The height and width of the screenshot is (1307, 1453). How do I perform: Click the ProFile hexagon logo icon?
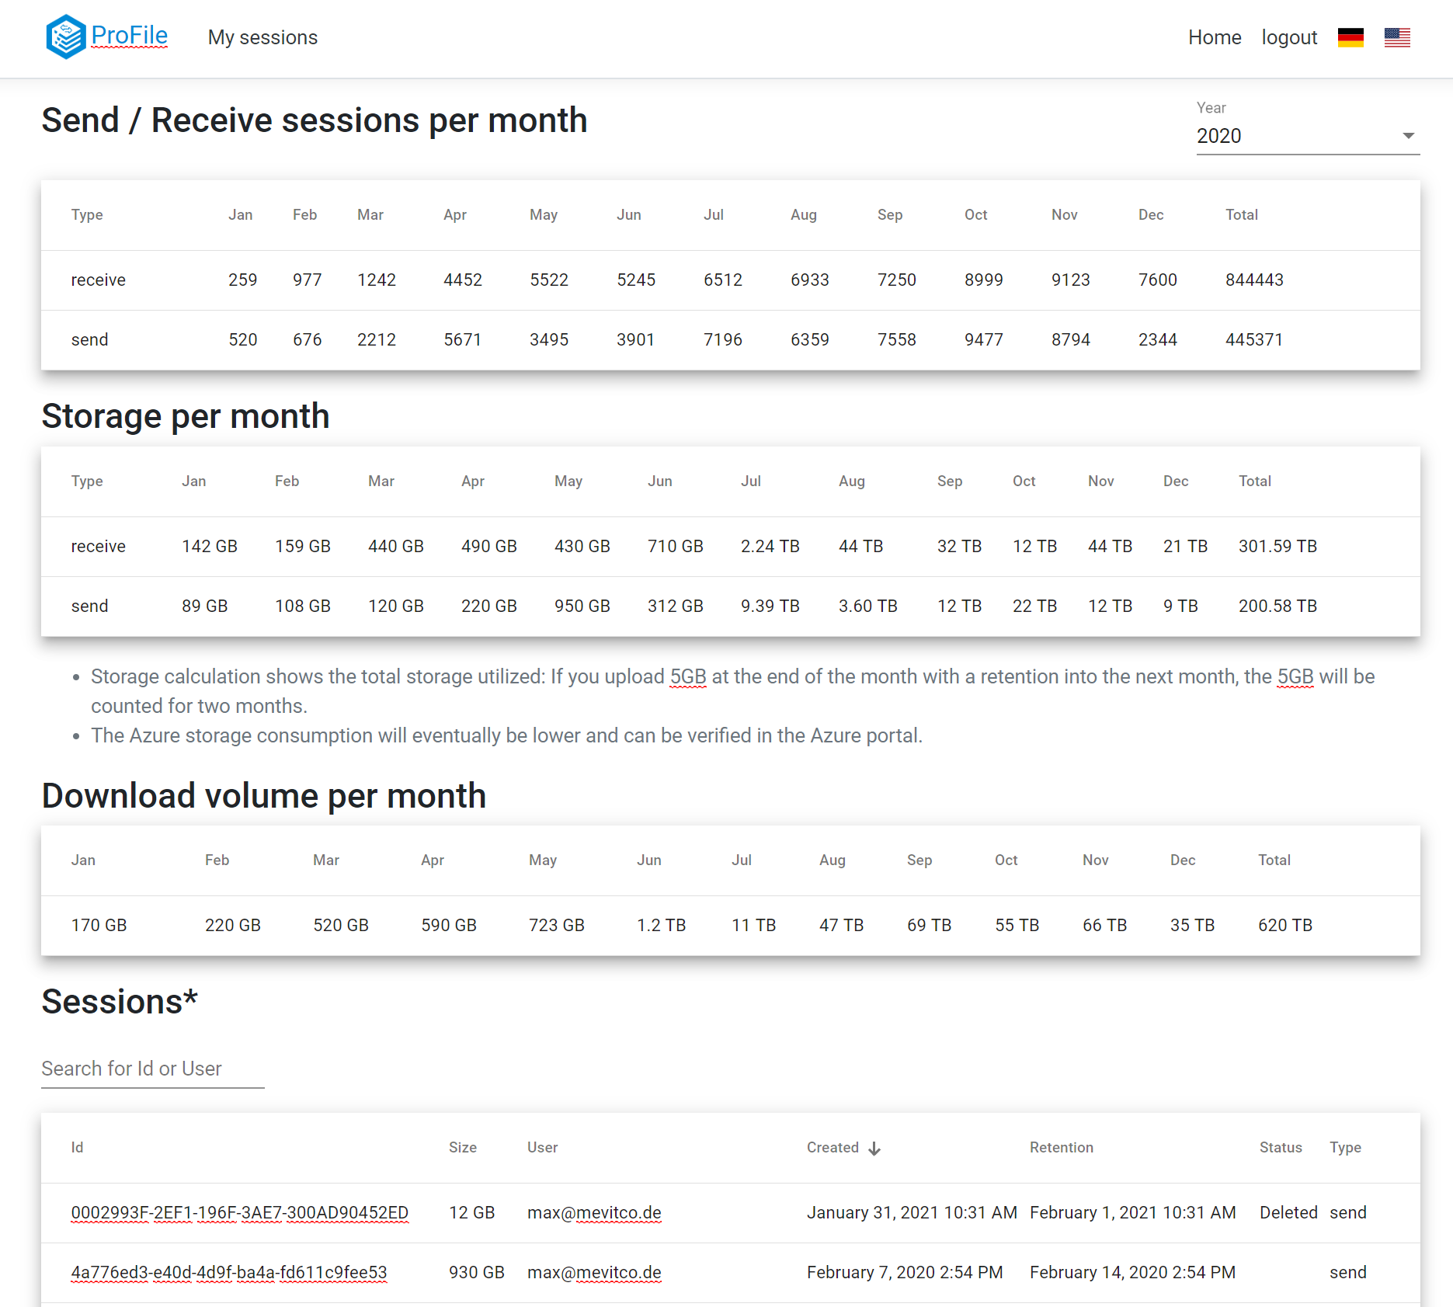click(65, 36)
